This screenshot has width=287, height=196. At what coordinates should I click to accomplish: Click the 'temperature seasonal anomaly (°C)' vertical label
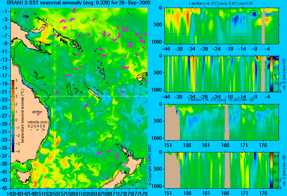[22, 116]
